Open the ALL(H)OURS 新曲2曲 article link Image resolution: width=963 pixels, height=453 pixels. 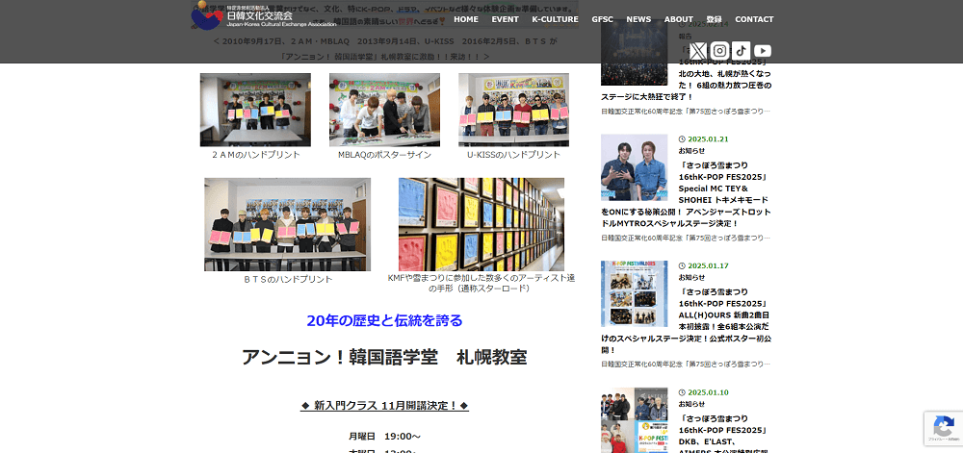(x=687, y=320)
